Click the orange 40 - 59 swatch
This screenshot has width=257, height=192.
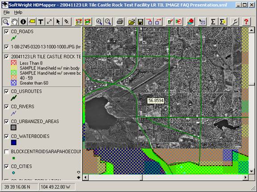click(x=13, y=78)
